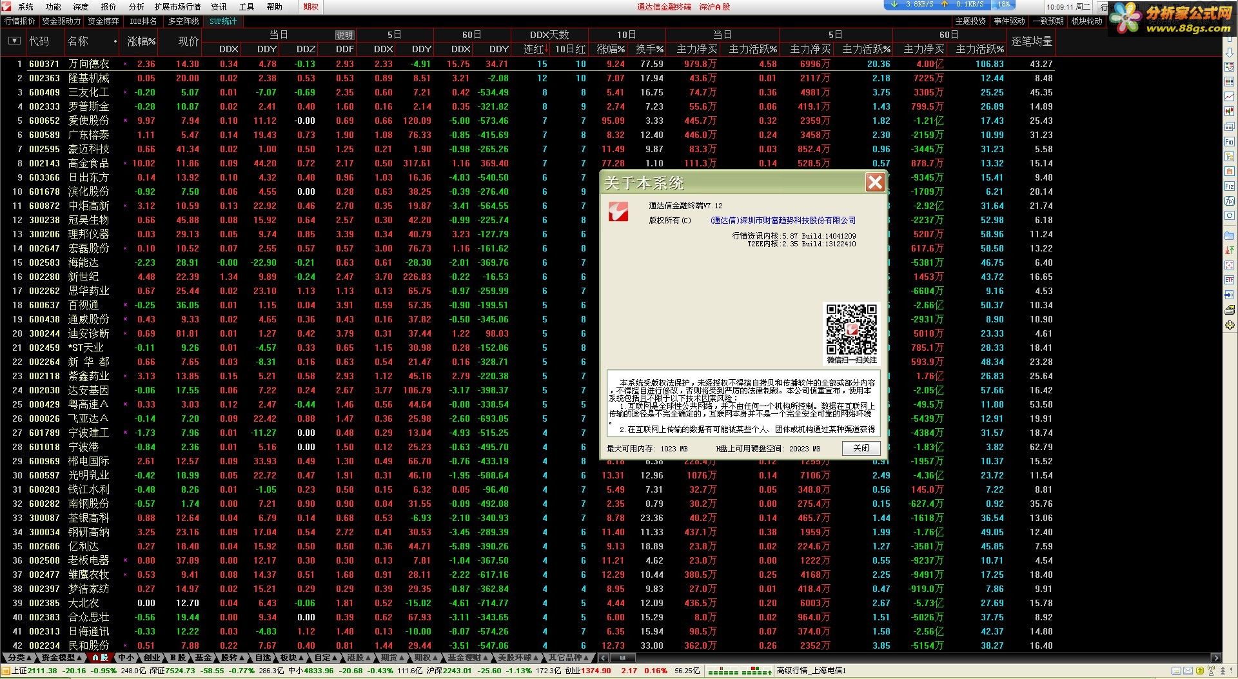1238x679 pixels.
Task: Open the 帮助 menu
Action: [x=275, y=6]
